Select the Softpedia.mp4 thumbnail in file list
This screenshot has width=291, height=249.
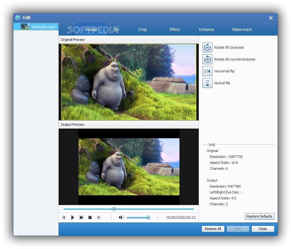[x=25, y=27]
